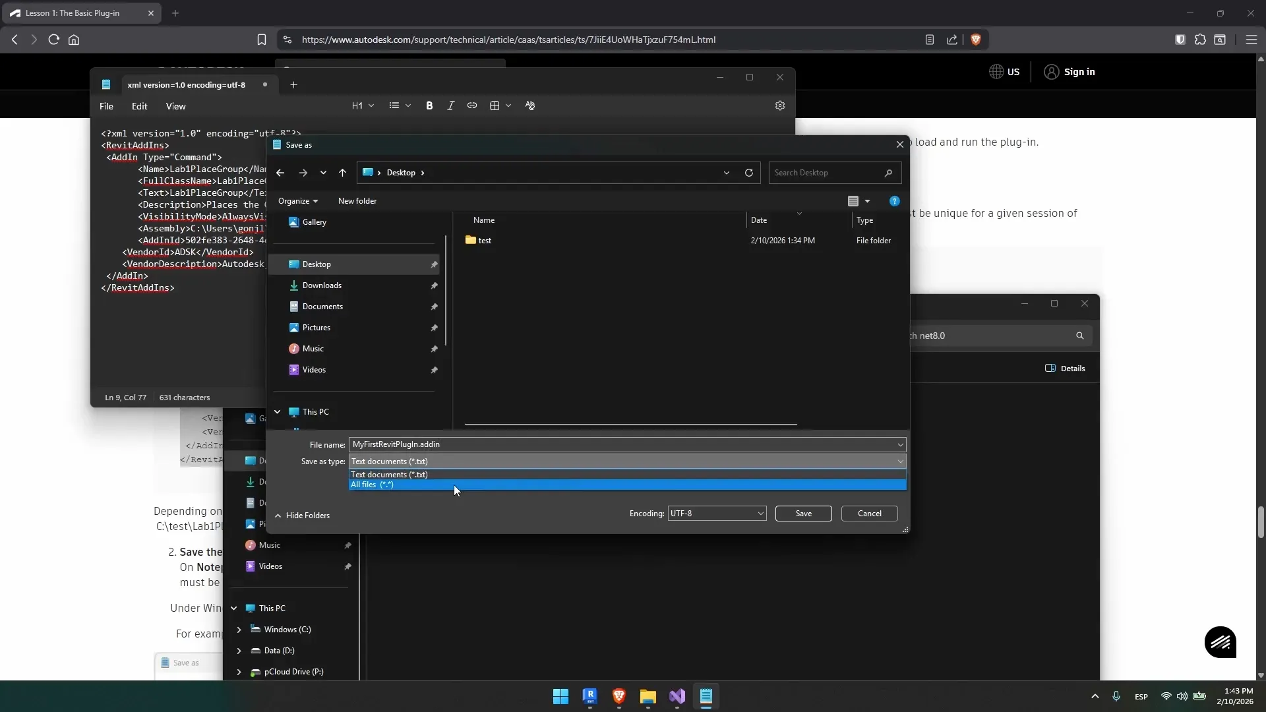Collapse folders with Hide Folders

pyautogui.click(x=302, y=516)
